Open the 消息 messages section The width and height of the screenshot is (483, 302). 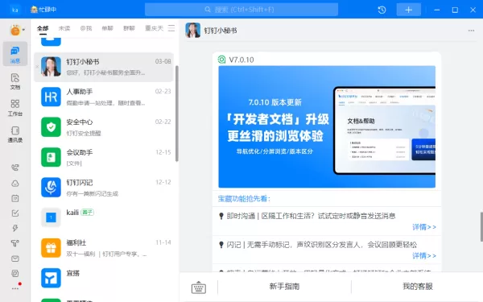click(x=15, y=54)
